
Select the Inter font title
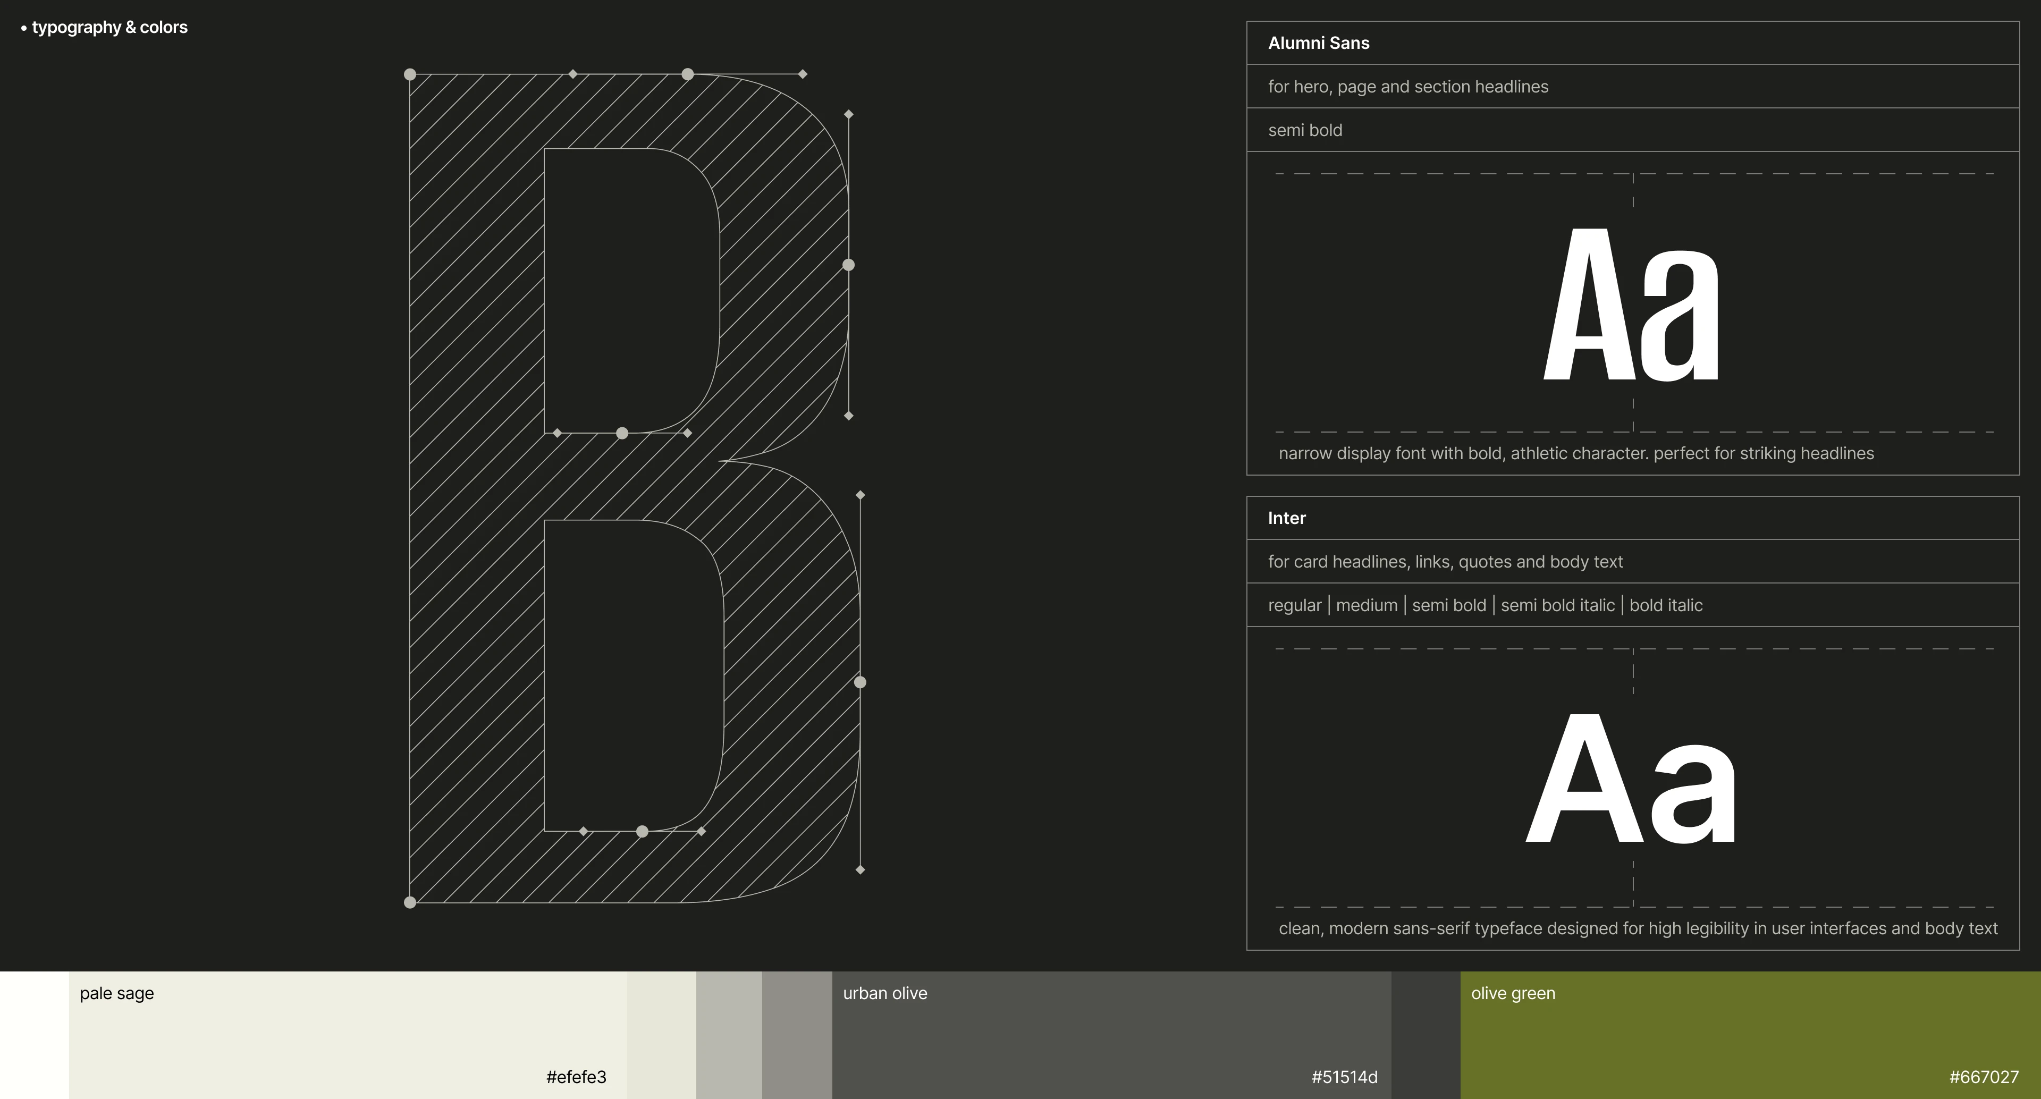pyautogui.click(x=1287, y=518)
